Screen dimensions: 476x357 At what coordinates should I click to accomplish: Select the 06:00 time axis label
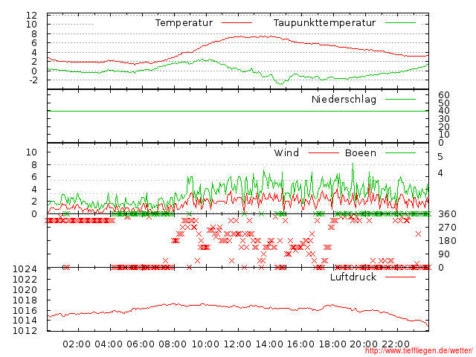[x=141, y=344]
